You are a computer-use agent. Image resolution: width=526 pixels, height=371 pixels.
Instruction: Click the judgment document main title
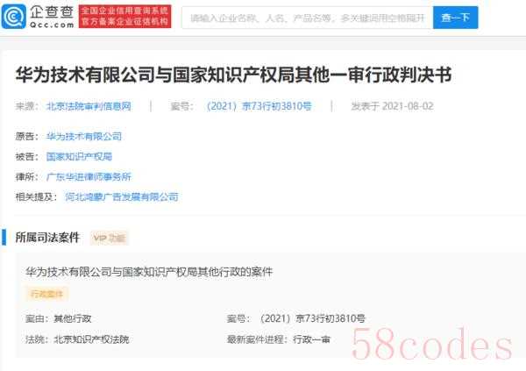[x=233, y=75]
